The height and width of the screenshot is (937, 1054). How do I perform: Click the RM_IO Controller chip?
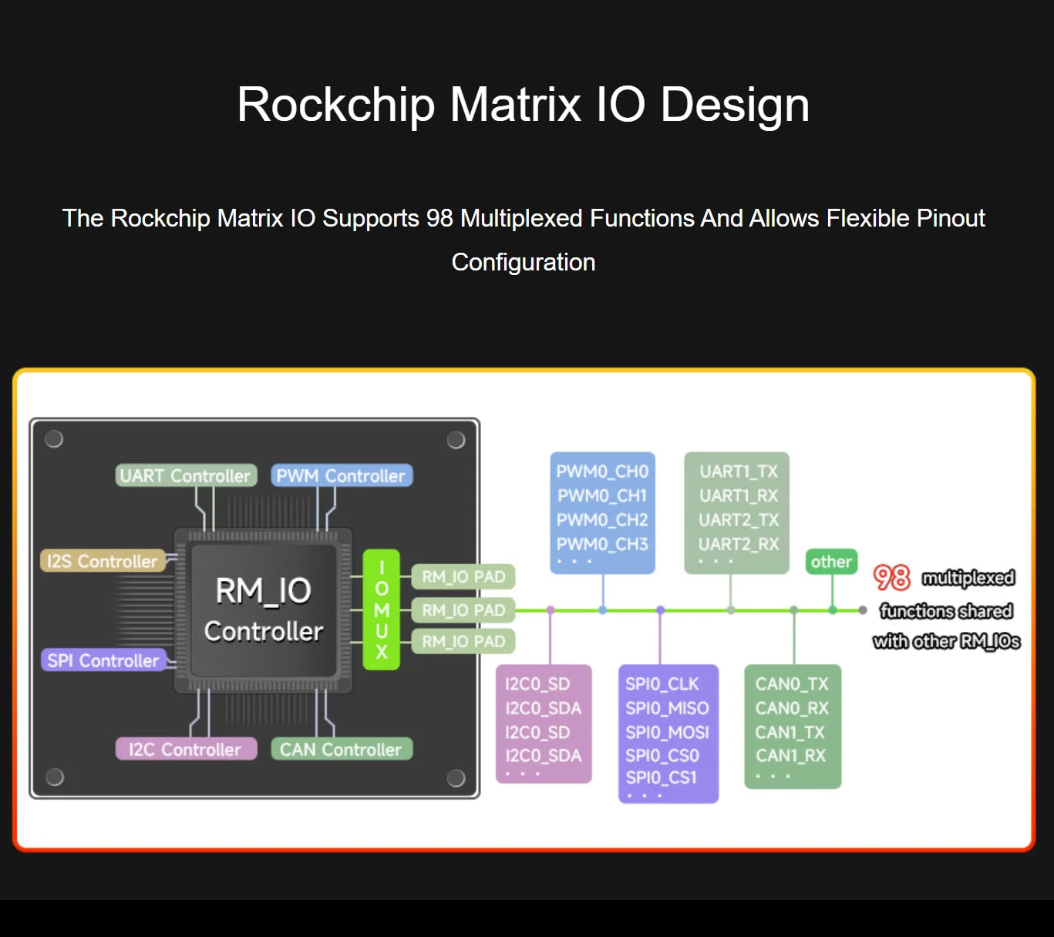coord(264,610)
